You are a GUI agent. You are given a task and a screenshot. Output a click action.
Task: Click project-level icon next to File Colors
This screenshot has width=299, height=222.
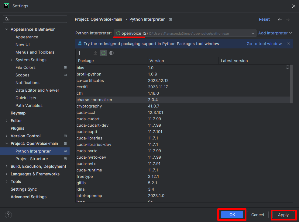(65, 67)
